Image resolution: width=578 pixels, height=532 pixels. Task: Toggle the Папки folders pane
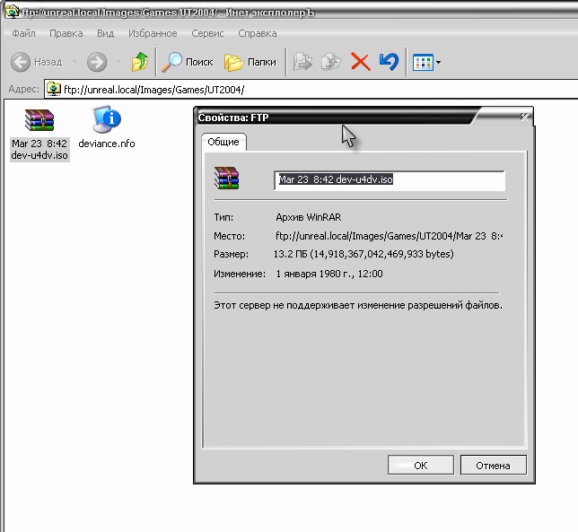(250, 62)
